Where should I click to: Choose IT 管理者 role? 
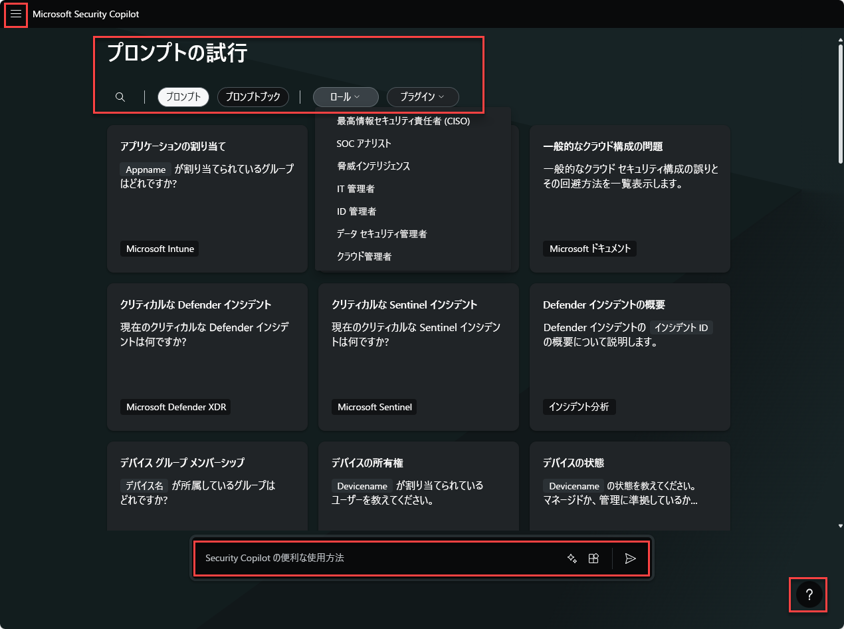click(356, 189)
